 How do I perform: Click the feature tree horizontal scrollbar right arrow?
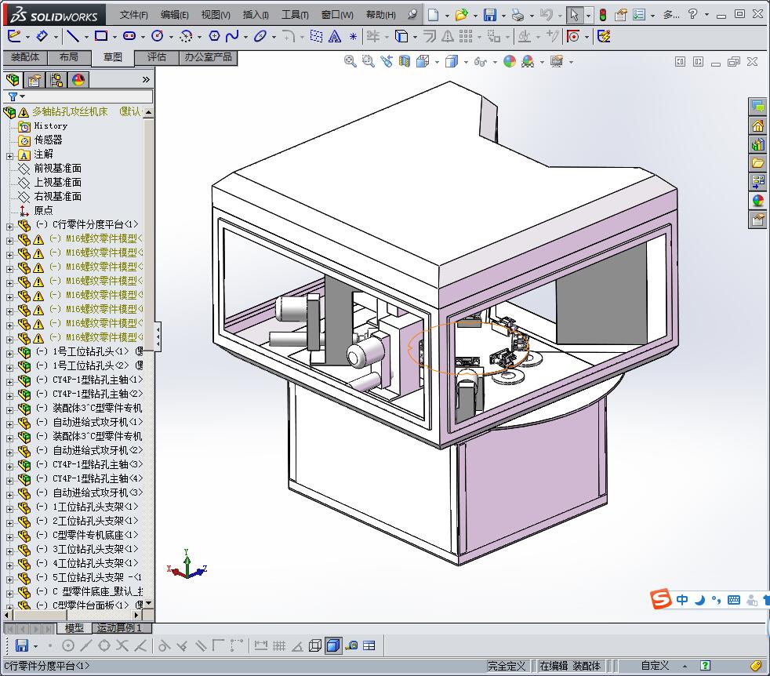137,615
